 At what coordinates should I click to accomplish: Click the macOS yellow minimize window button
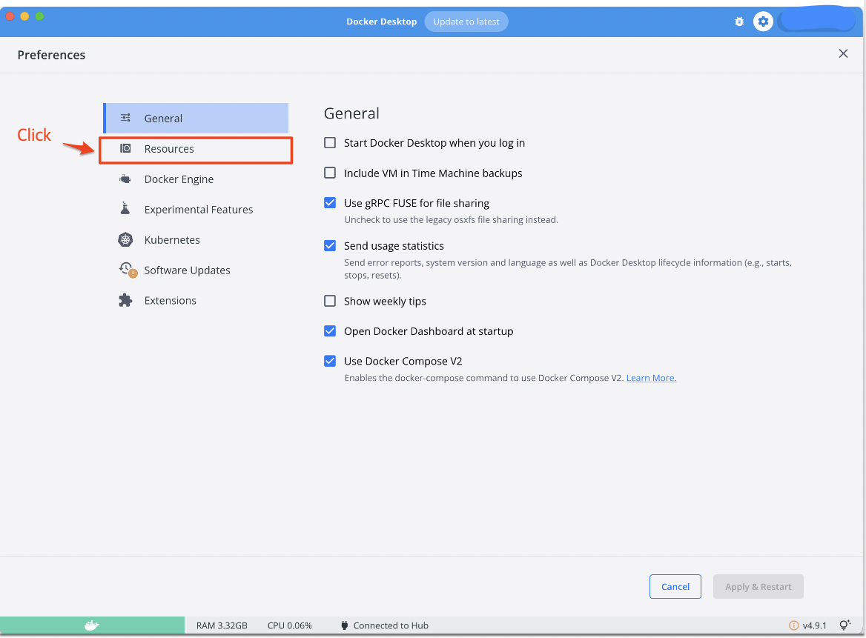[24, 16]
